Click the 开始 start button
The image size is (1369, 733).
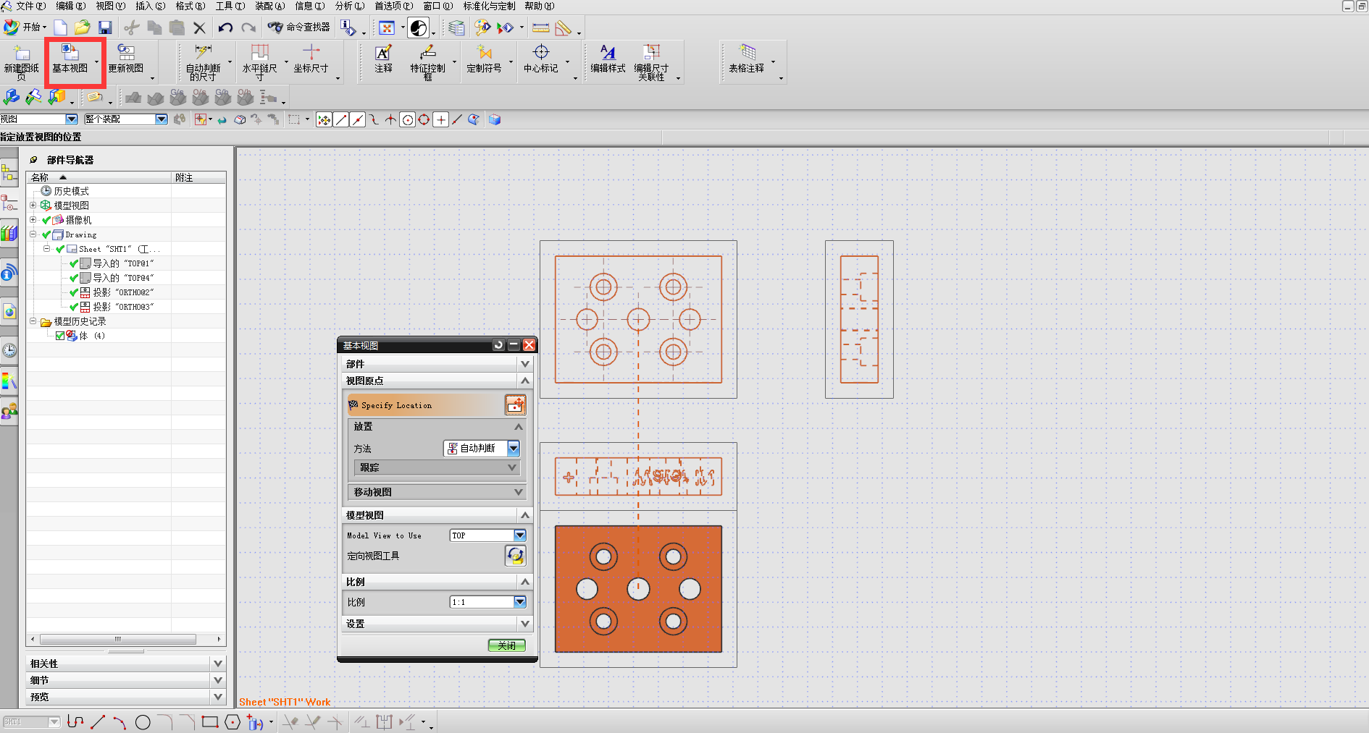coord(24,27)
